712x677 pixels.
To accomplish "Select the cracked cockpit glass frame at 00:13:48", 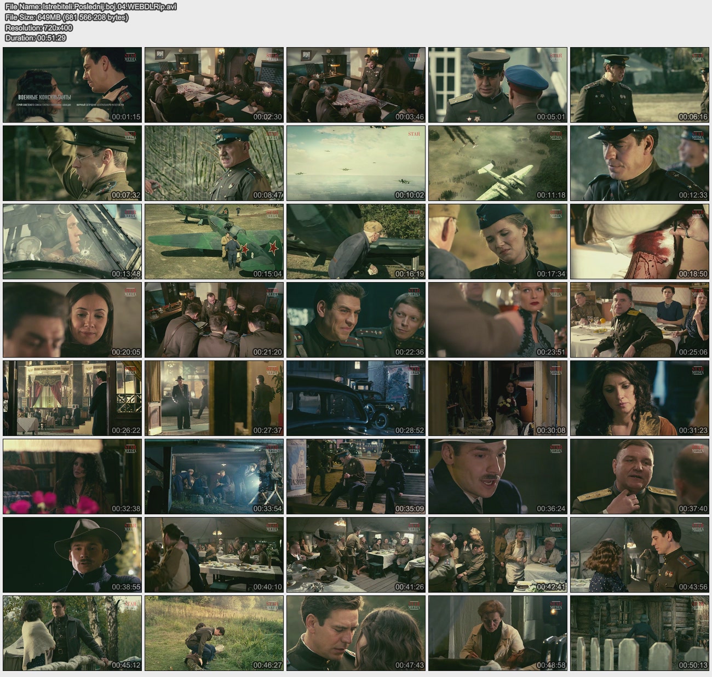I will click(x=72, y=242).
